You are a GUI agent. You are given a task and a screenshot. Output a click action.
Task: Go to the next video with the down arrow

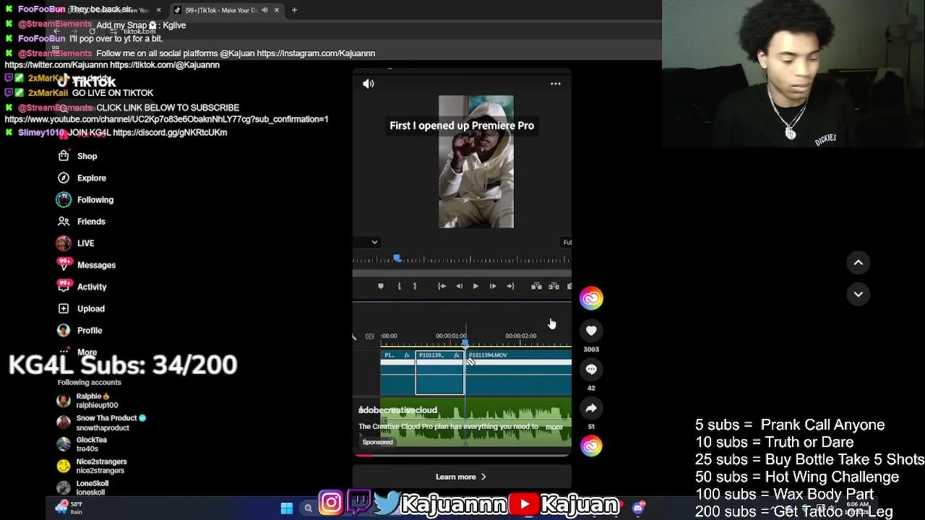point(859,294)
